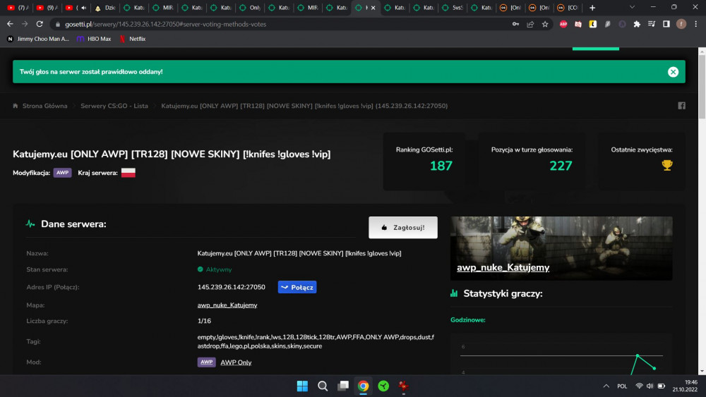This screenshot has height=397, width=706.
Task: Go forward in browser history
Action: pos(25,24)
